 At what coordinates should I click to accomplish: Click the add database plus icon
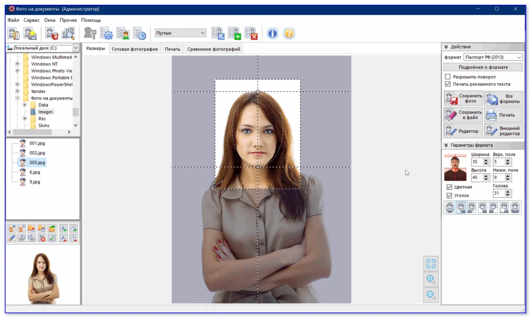tap(12, 228)
